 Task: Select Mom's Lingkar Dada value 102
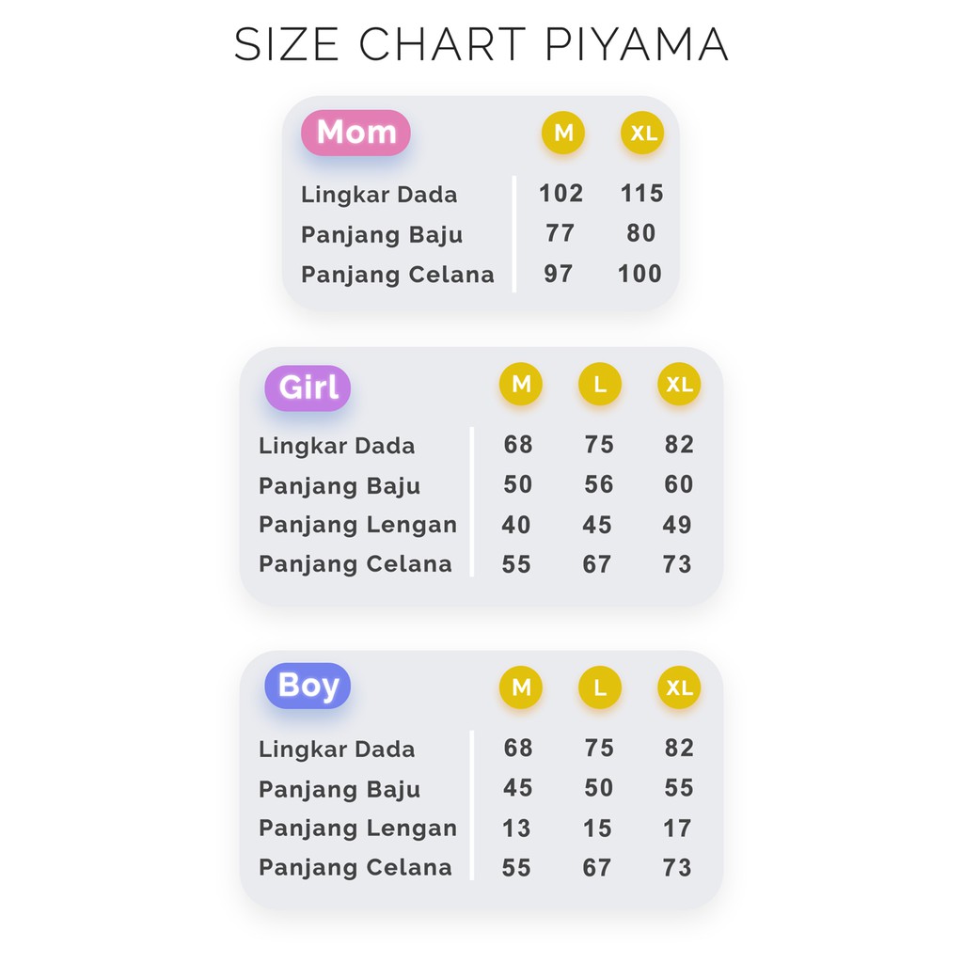point(560,194)
